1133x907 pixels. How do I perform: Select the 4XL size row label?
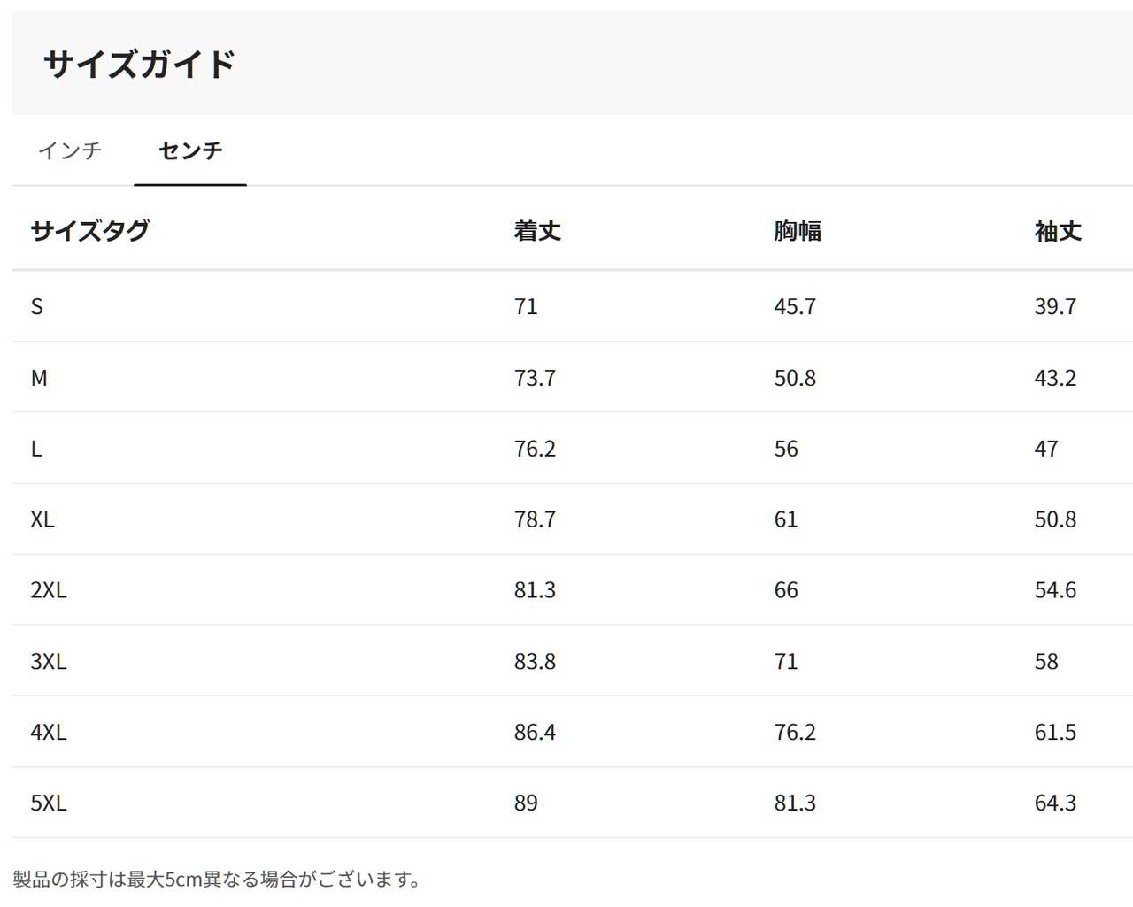click(x=49, y=732)
